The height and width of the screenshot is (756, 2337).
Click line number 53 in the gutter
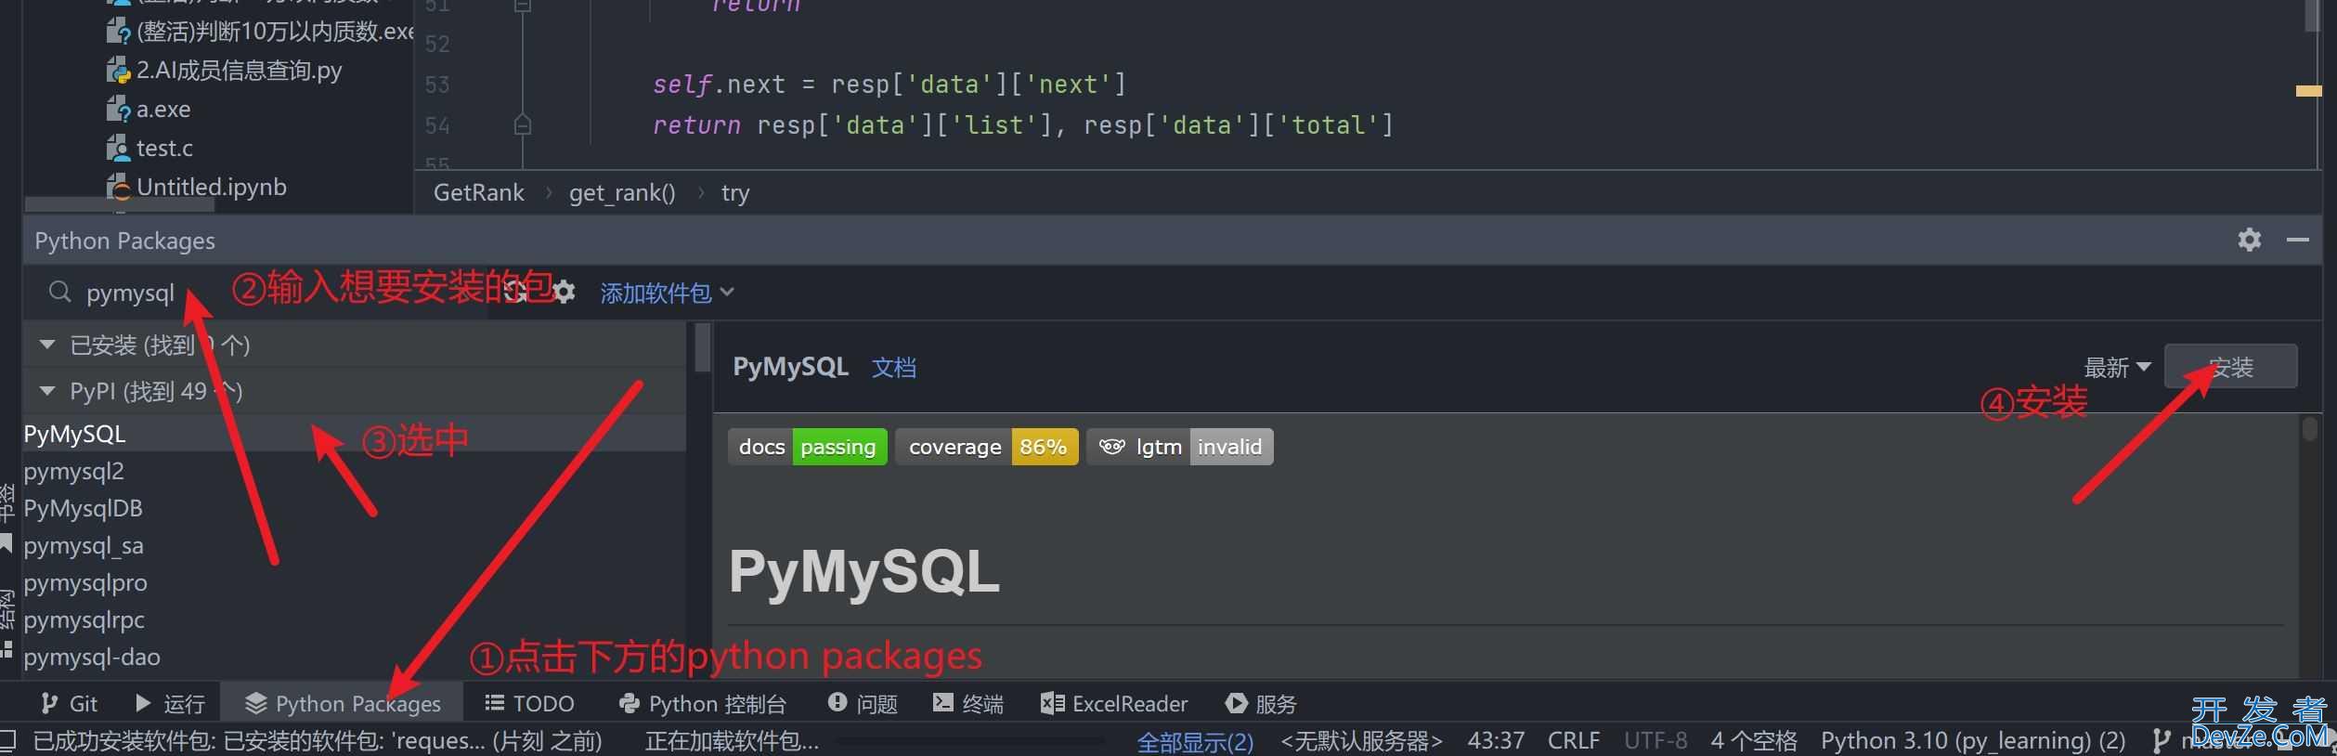(437, 85)
